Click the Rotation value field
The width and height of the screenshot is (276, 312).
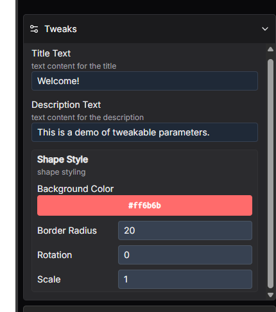coord(185,255)
